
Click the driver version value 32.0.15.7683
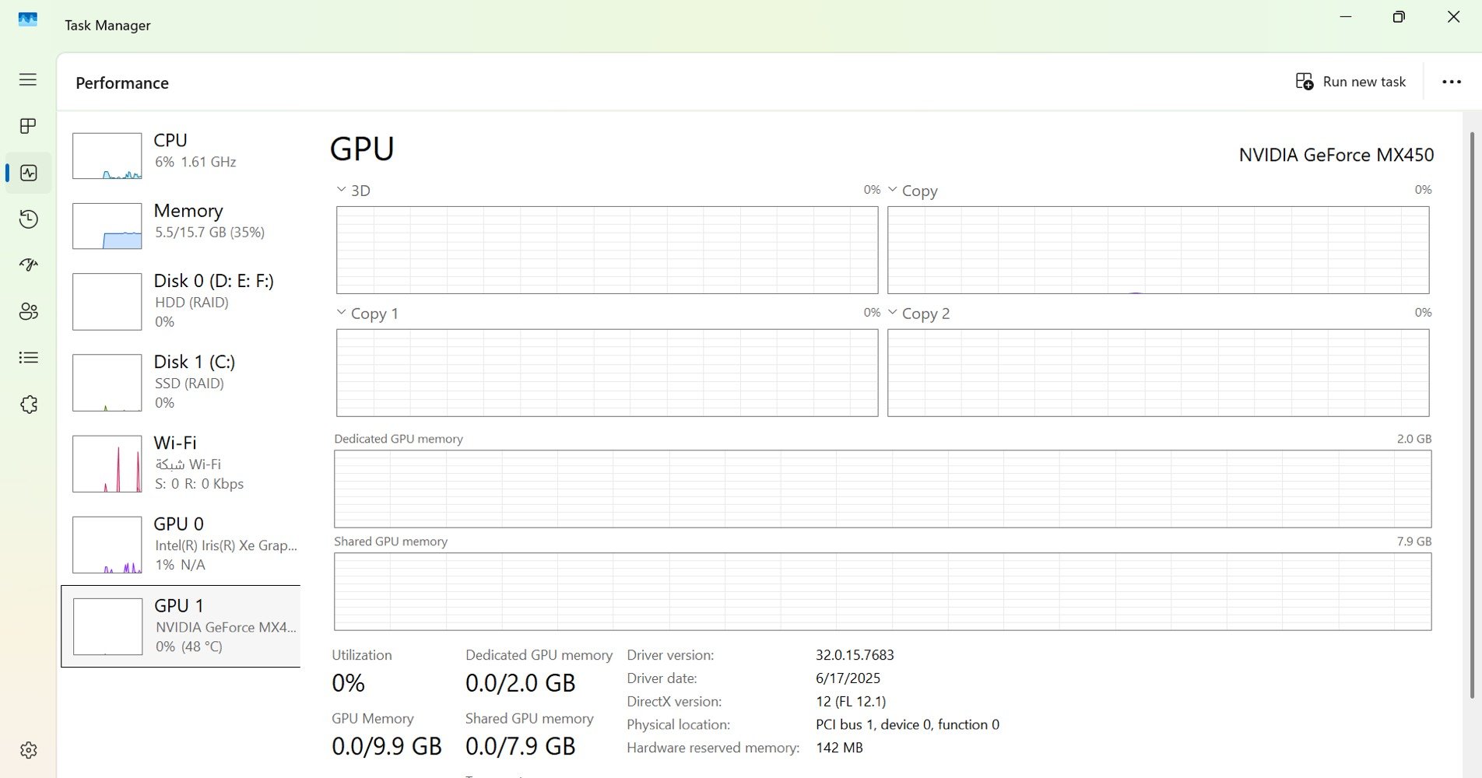(855, 655)
